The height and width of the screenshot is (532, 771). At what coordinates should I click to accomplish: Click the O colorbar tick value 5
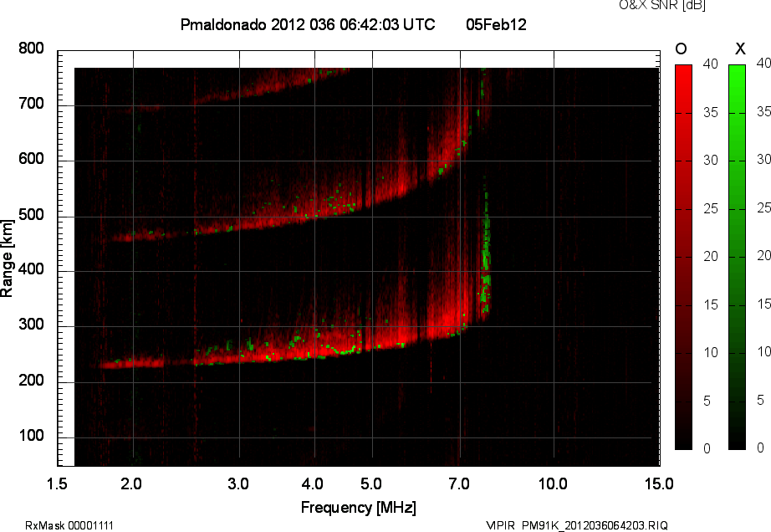click(707, 402)
